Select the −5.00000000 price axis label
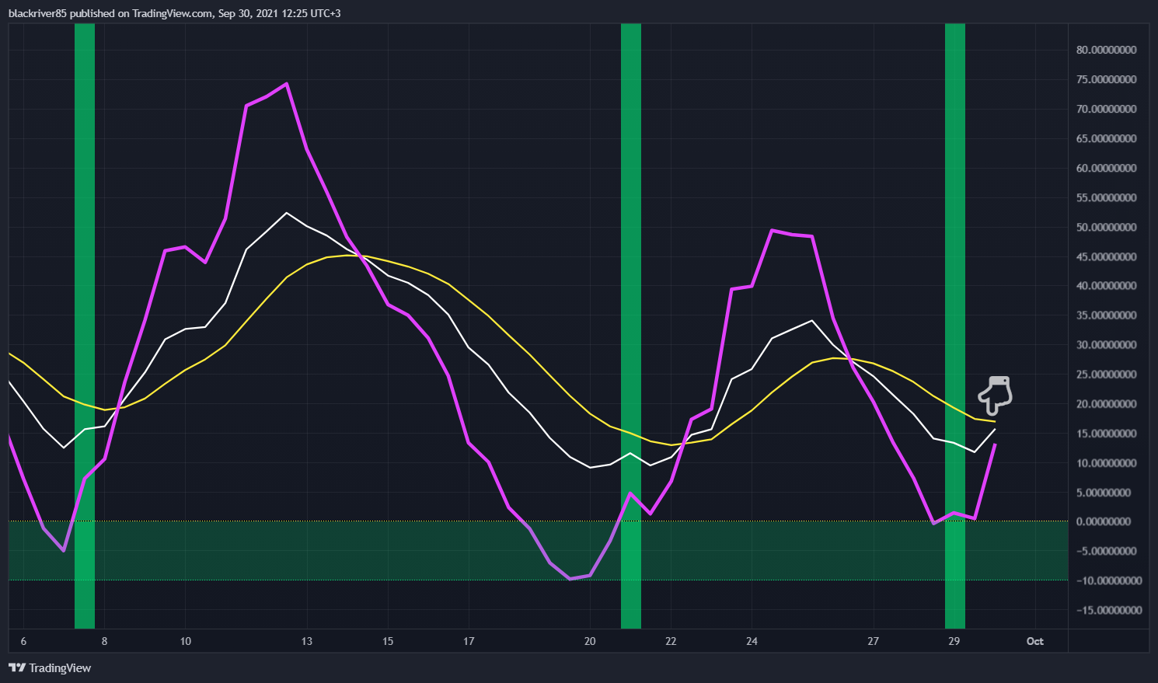 coord(1106,551)
